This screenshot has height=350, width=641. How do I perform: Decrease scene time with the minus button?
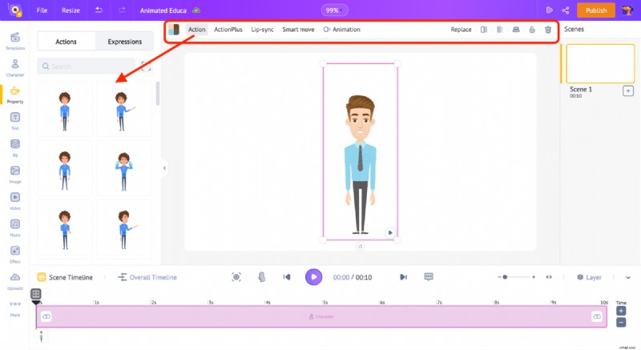coord(620,323)
